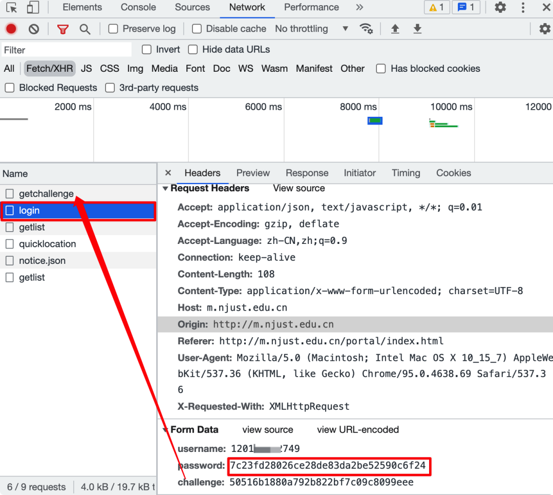This screenshot has width=553, height=495.
Task: Open the No throttling dropdown
Action: click(x=311, y=29)
